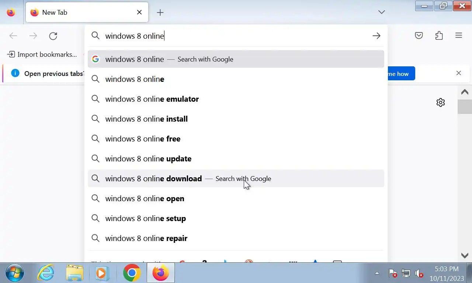The image size is (472, 283).
Task: Select 'windows 8 online download' suggestion
Action: click(236, 178)
